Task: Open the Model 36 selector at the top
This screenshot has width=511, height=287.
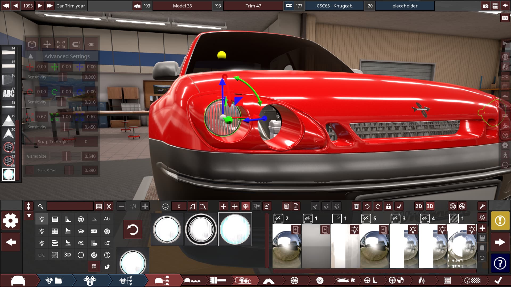Action: [182, 6]
